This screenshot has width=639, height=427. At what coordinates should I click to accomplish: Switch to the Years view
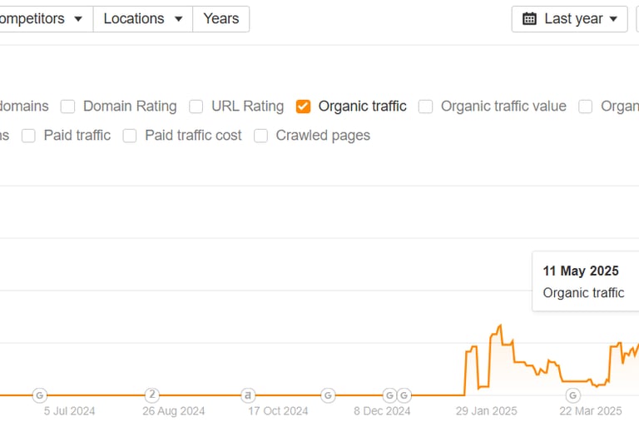click(x=220, y=18)
